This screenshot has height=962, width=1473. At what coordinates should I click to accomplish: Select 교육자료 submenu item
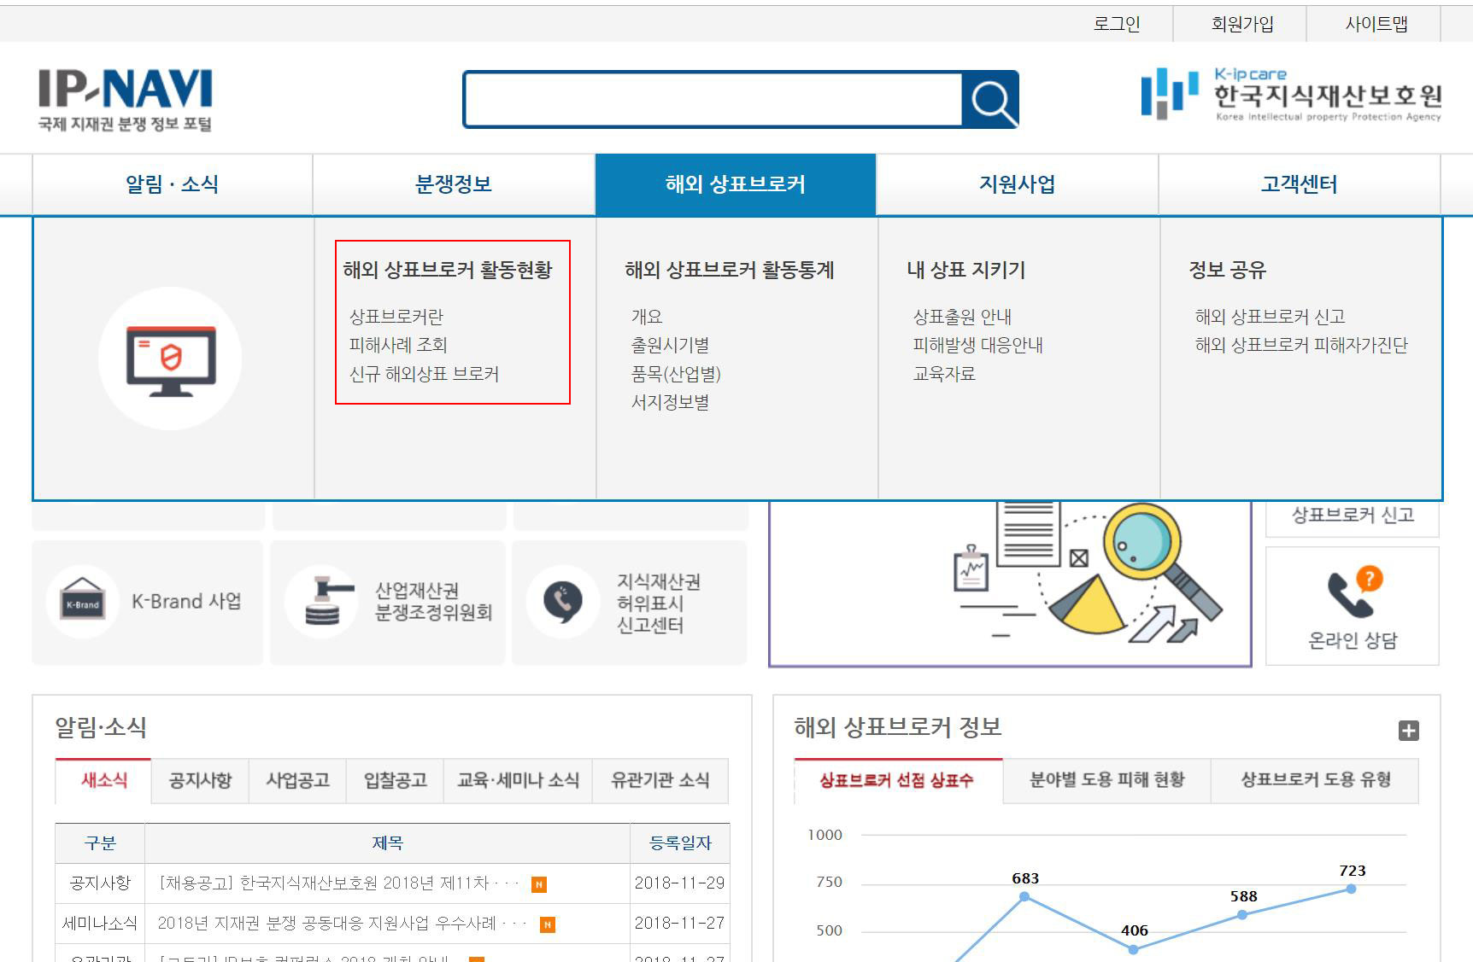point(944,374)
